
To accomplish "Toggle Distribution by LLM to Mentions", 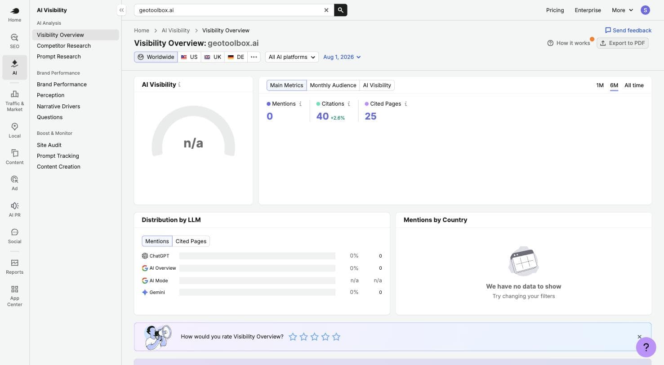I will pyautogui.click(x=157, y=241).
